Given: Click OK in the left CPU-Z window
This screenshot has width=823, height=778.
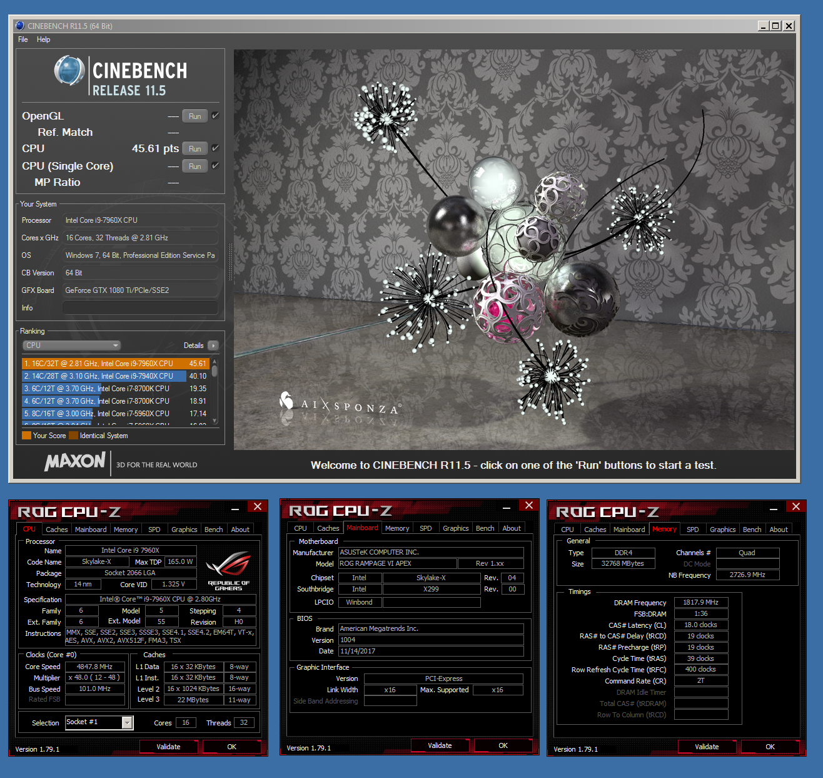Looking at the screenshot, I should (x=232, y=747).
